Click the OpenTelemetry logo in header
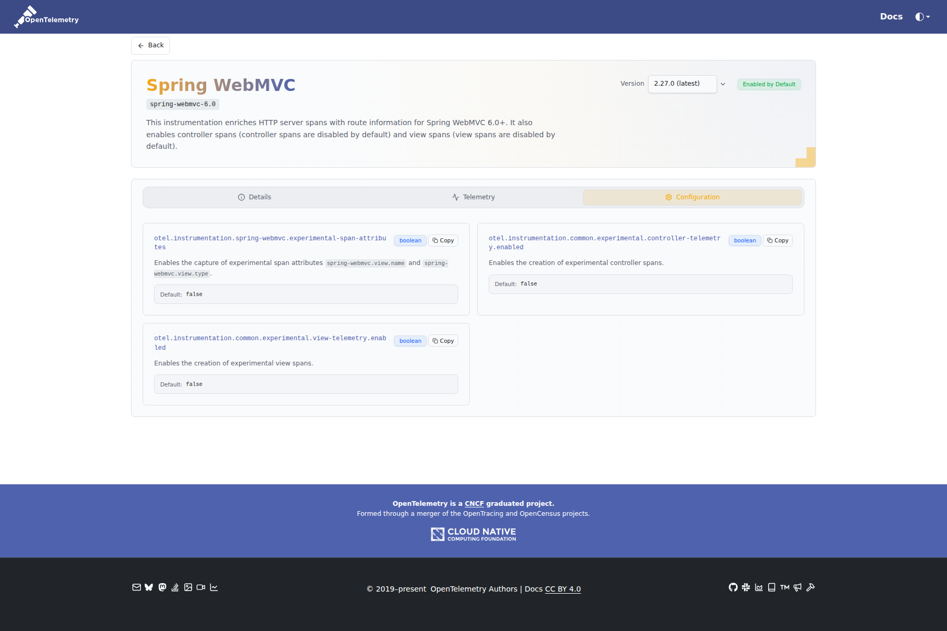 (x=46, y=17)
